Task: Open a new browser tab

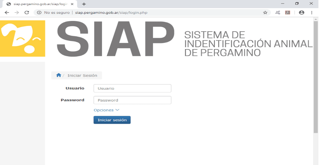Action: pos(84,4)
